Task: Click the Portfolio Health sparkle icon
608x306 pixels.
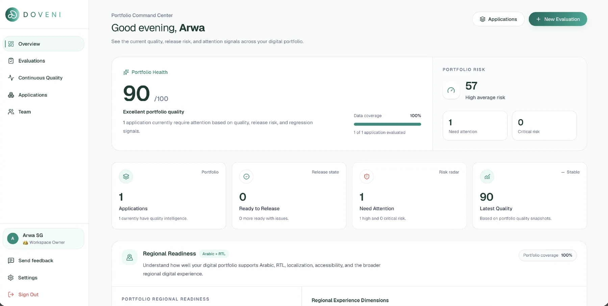Action: (x=126, y=72)
